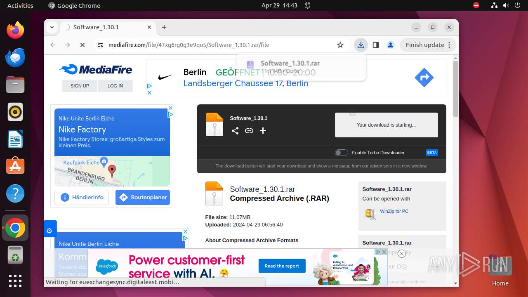Viewport: 528px width, 297px height.
Task: Open the WinZip for PC link
Action: (394, 211)
